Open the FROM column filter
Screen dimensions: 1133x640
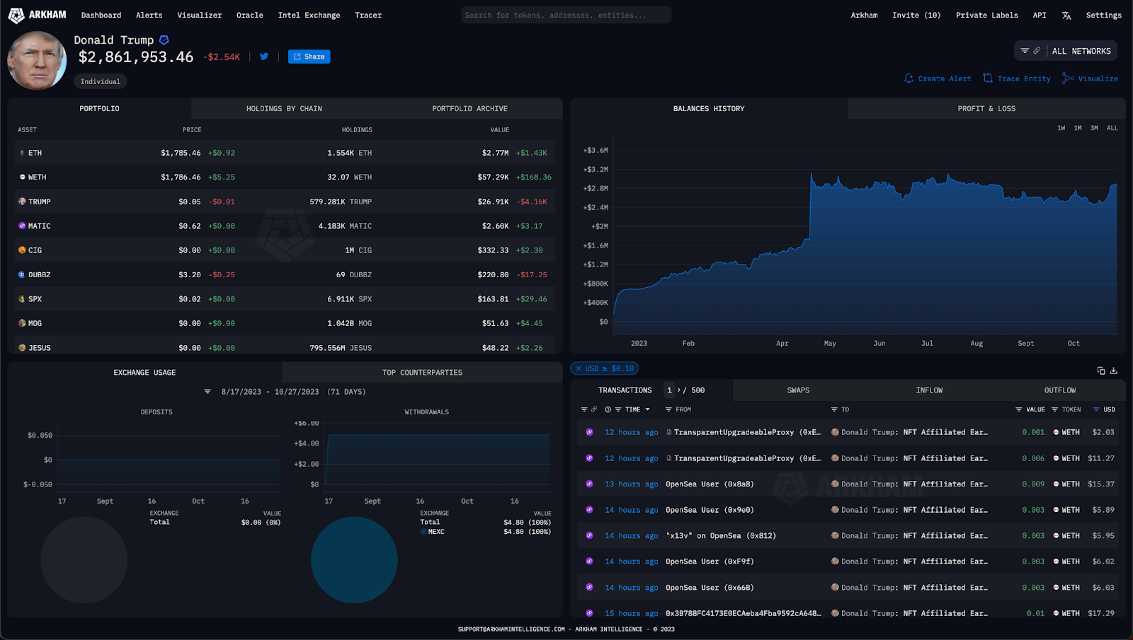(668, 409)
